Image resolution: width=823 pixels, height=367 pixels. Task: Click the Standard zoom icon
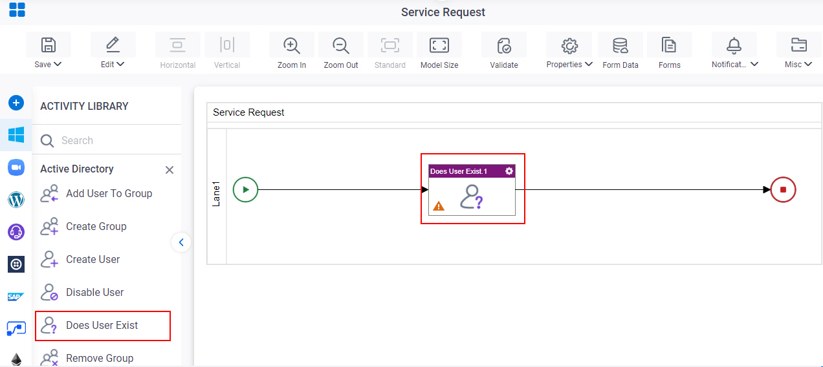coord(390,45)
